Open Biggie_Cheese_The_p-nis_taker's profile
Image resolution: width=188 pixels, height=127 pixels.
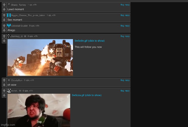tap(28, 15)
